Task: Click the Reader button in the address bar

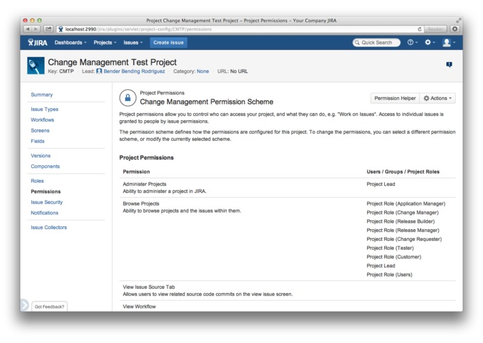Action: point(435,29)
